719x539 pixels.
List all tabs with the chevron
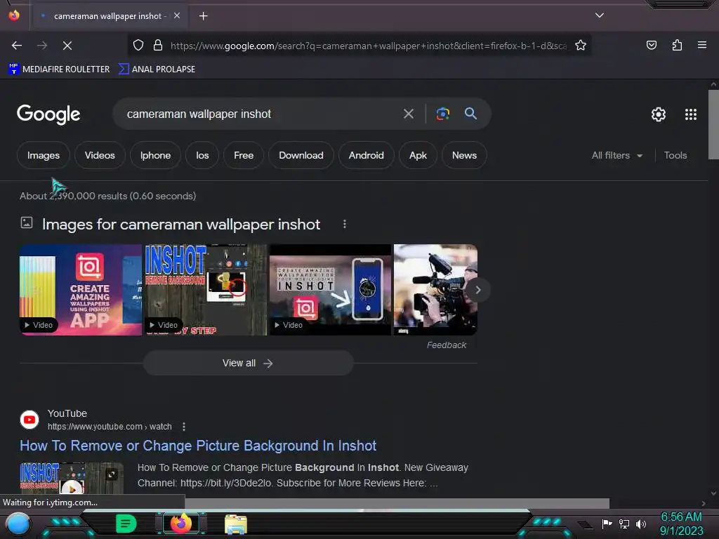click(599, 15)
